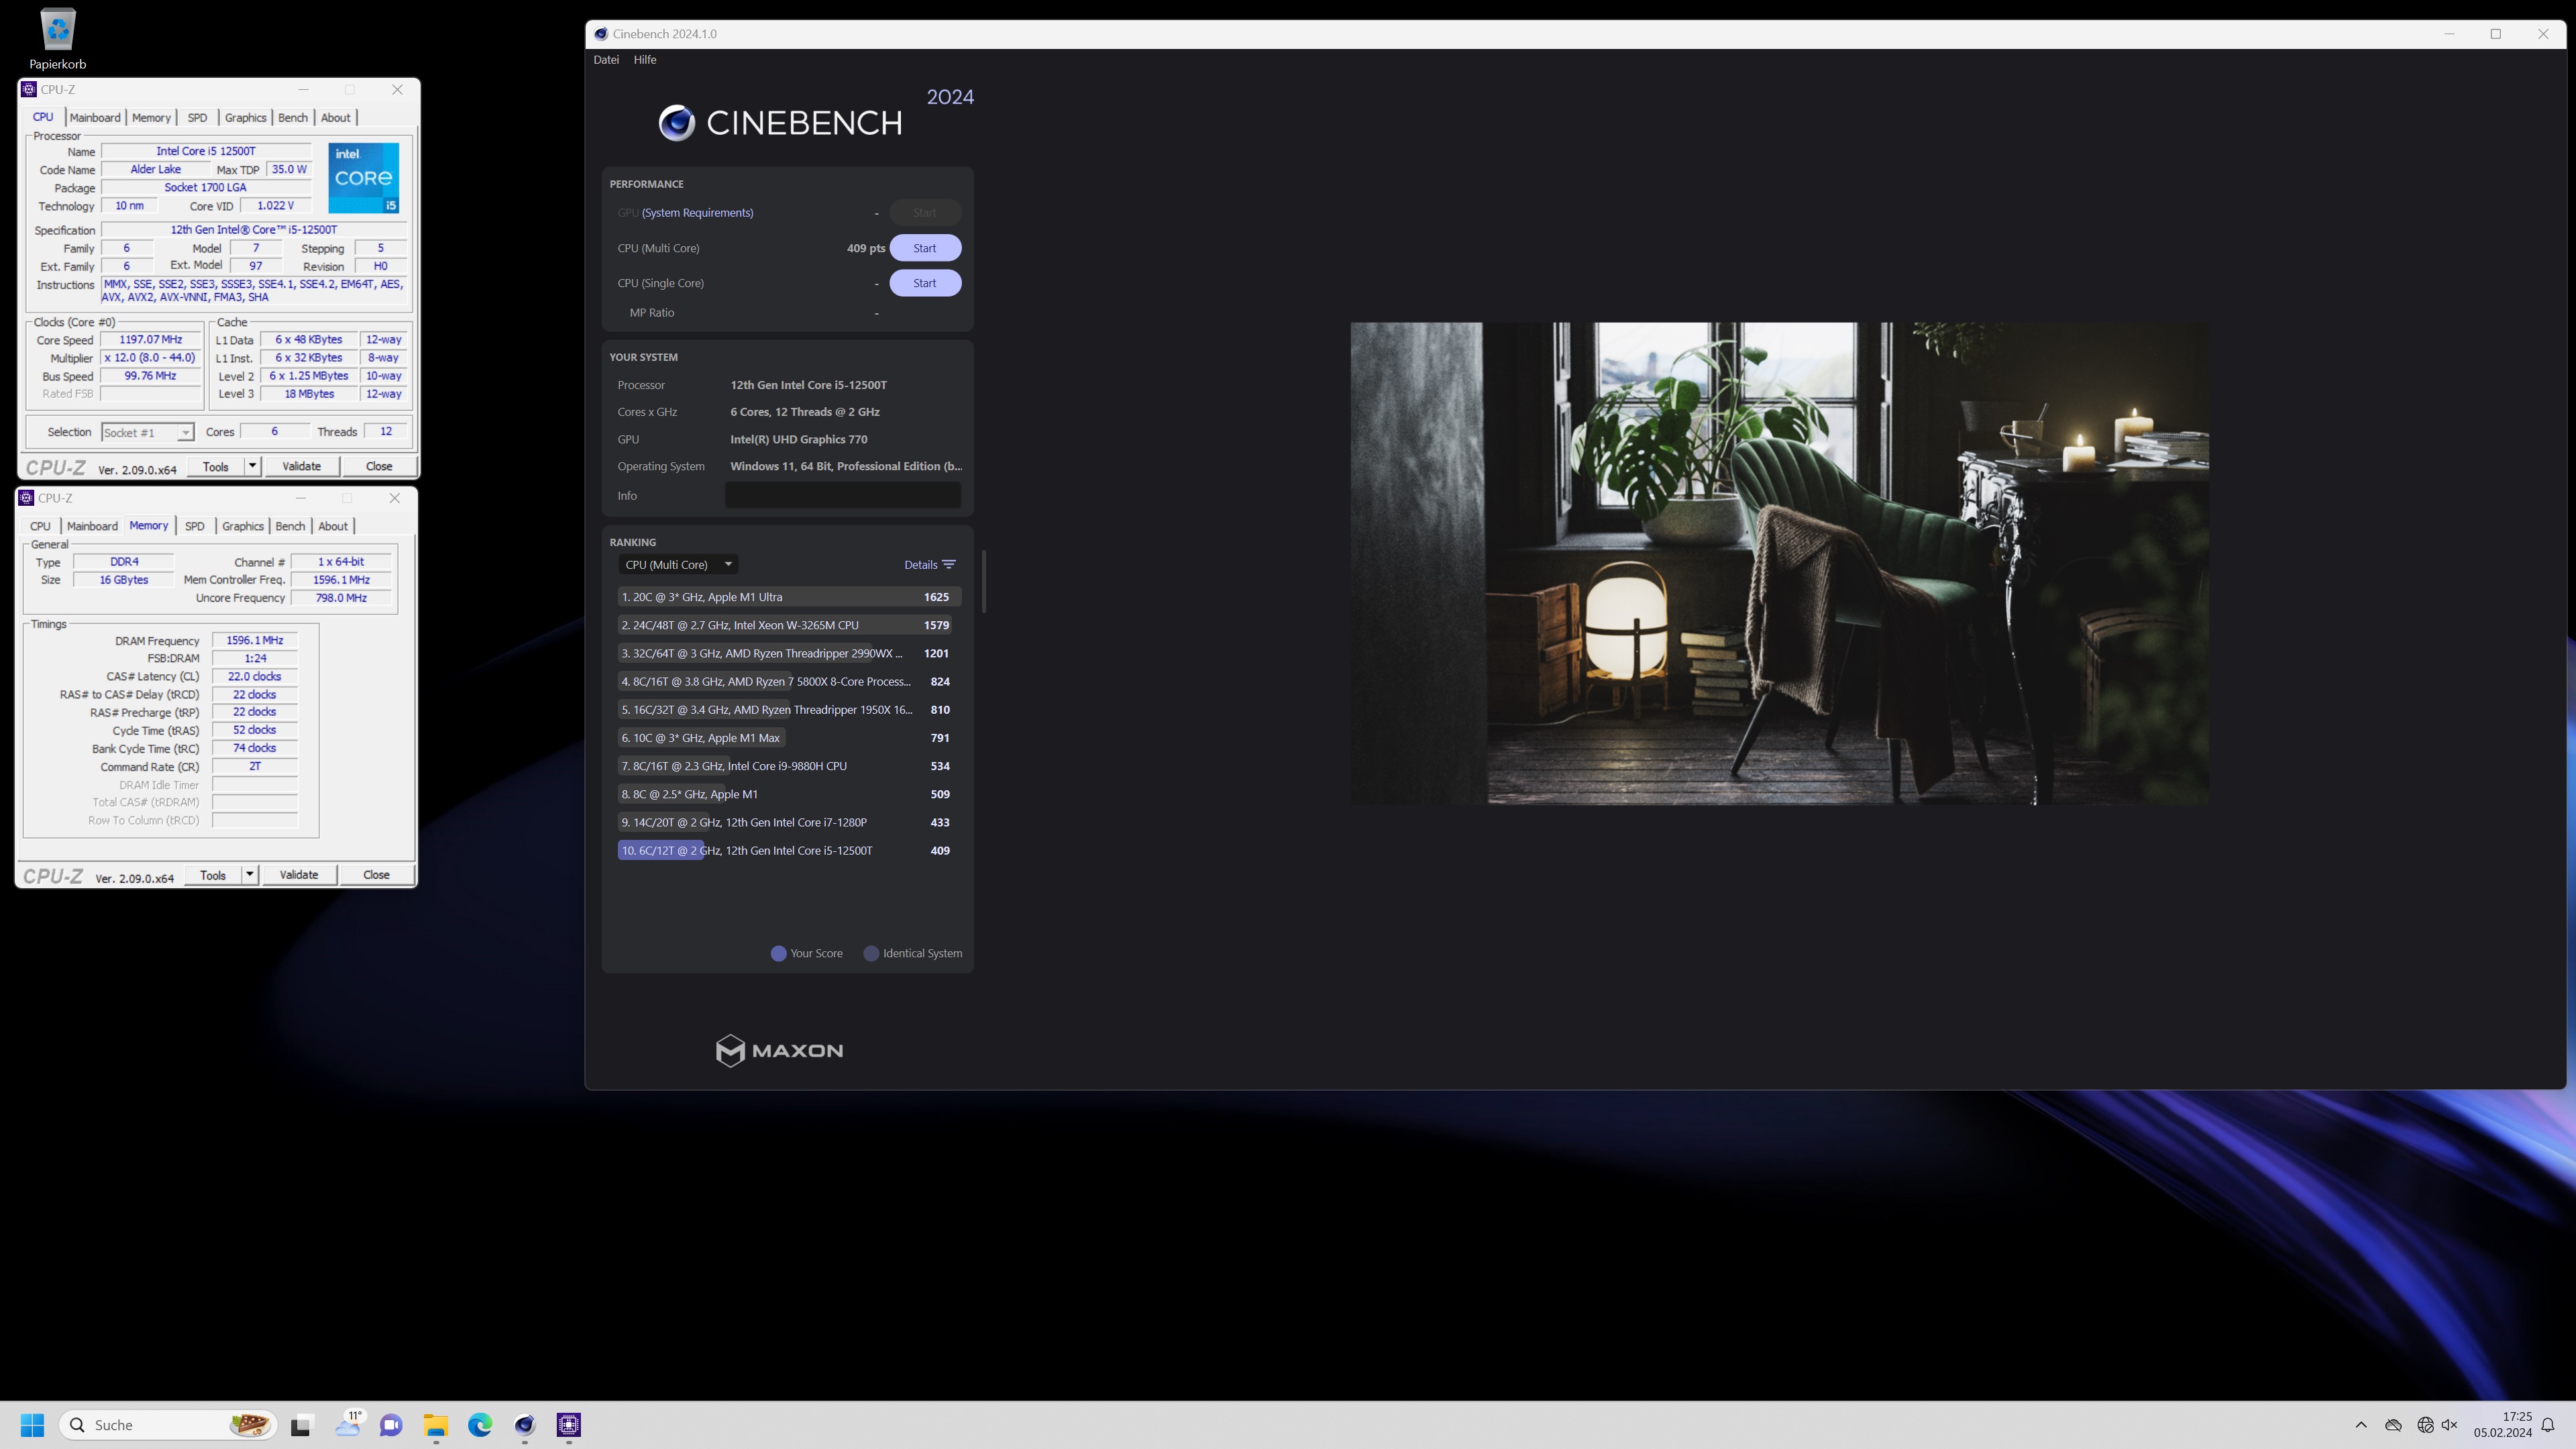
Task: Click the Info input field
Action: coord(842,495)
